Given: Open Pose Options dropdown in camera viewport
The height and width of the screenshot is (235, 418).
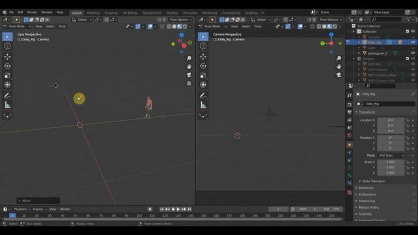Looking at the screenshot, I should (330, 20).
